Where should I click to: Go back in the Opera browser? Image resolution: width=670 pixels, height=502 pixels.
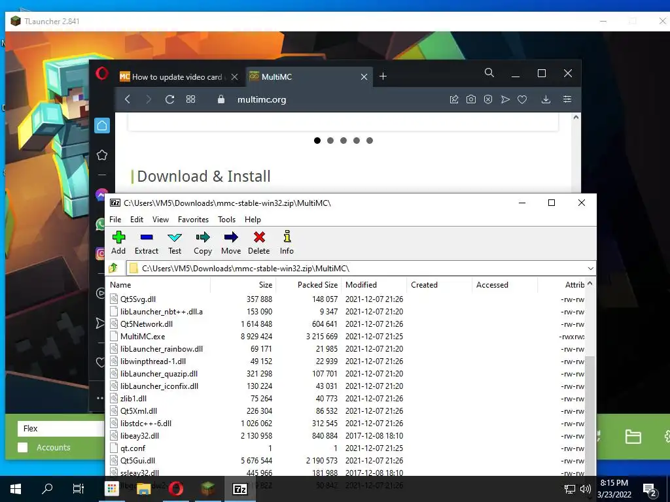[x=128, y=99]
